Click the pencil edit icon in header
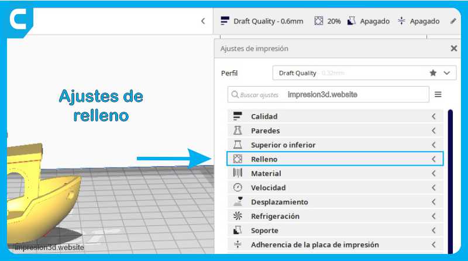 [453, 21]
